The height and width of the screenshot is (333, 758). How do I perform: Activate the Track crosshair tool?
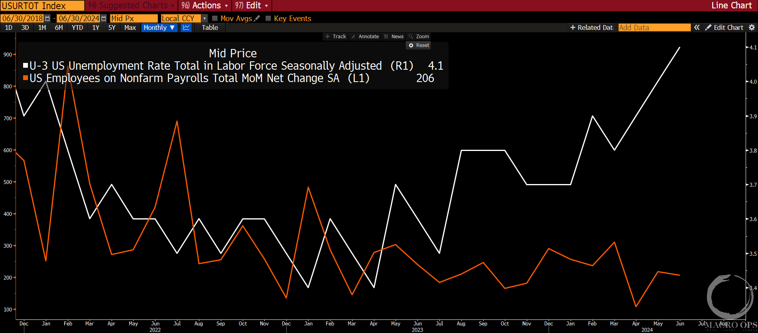coord(336,36)
